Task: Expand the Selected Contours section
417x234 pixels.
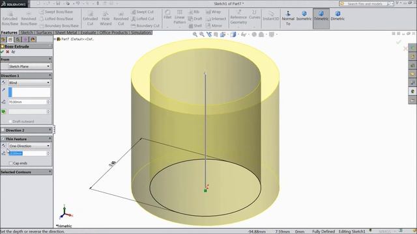Action: tap(50, 172)
